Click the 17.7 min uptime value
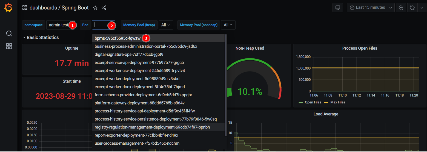 click(x=72, y=64)
